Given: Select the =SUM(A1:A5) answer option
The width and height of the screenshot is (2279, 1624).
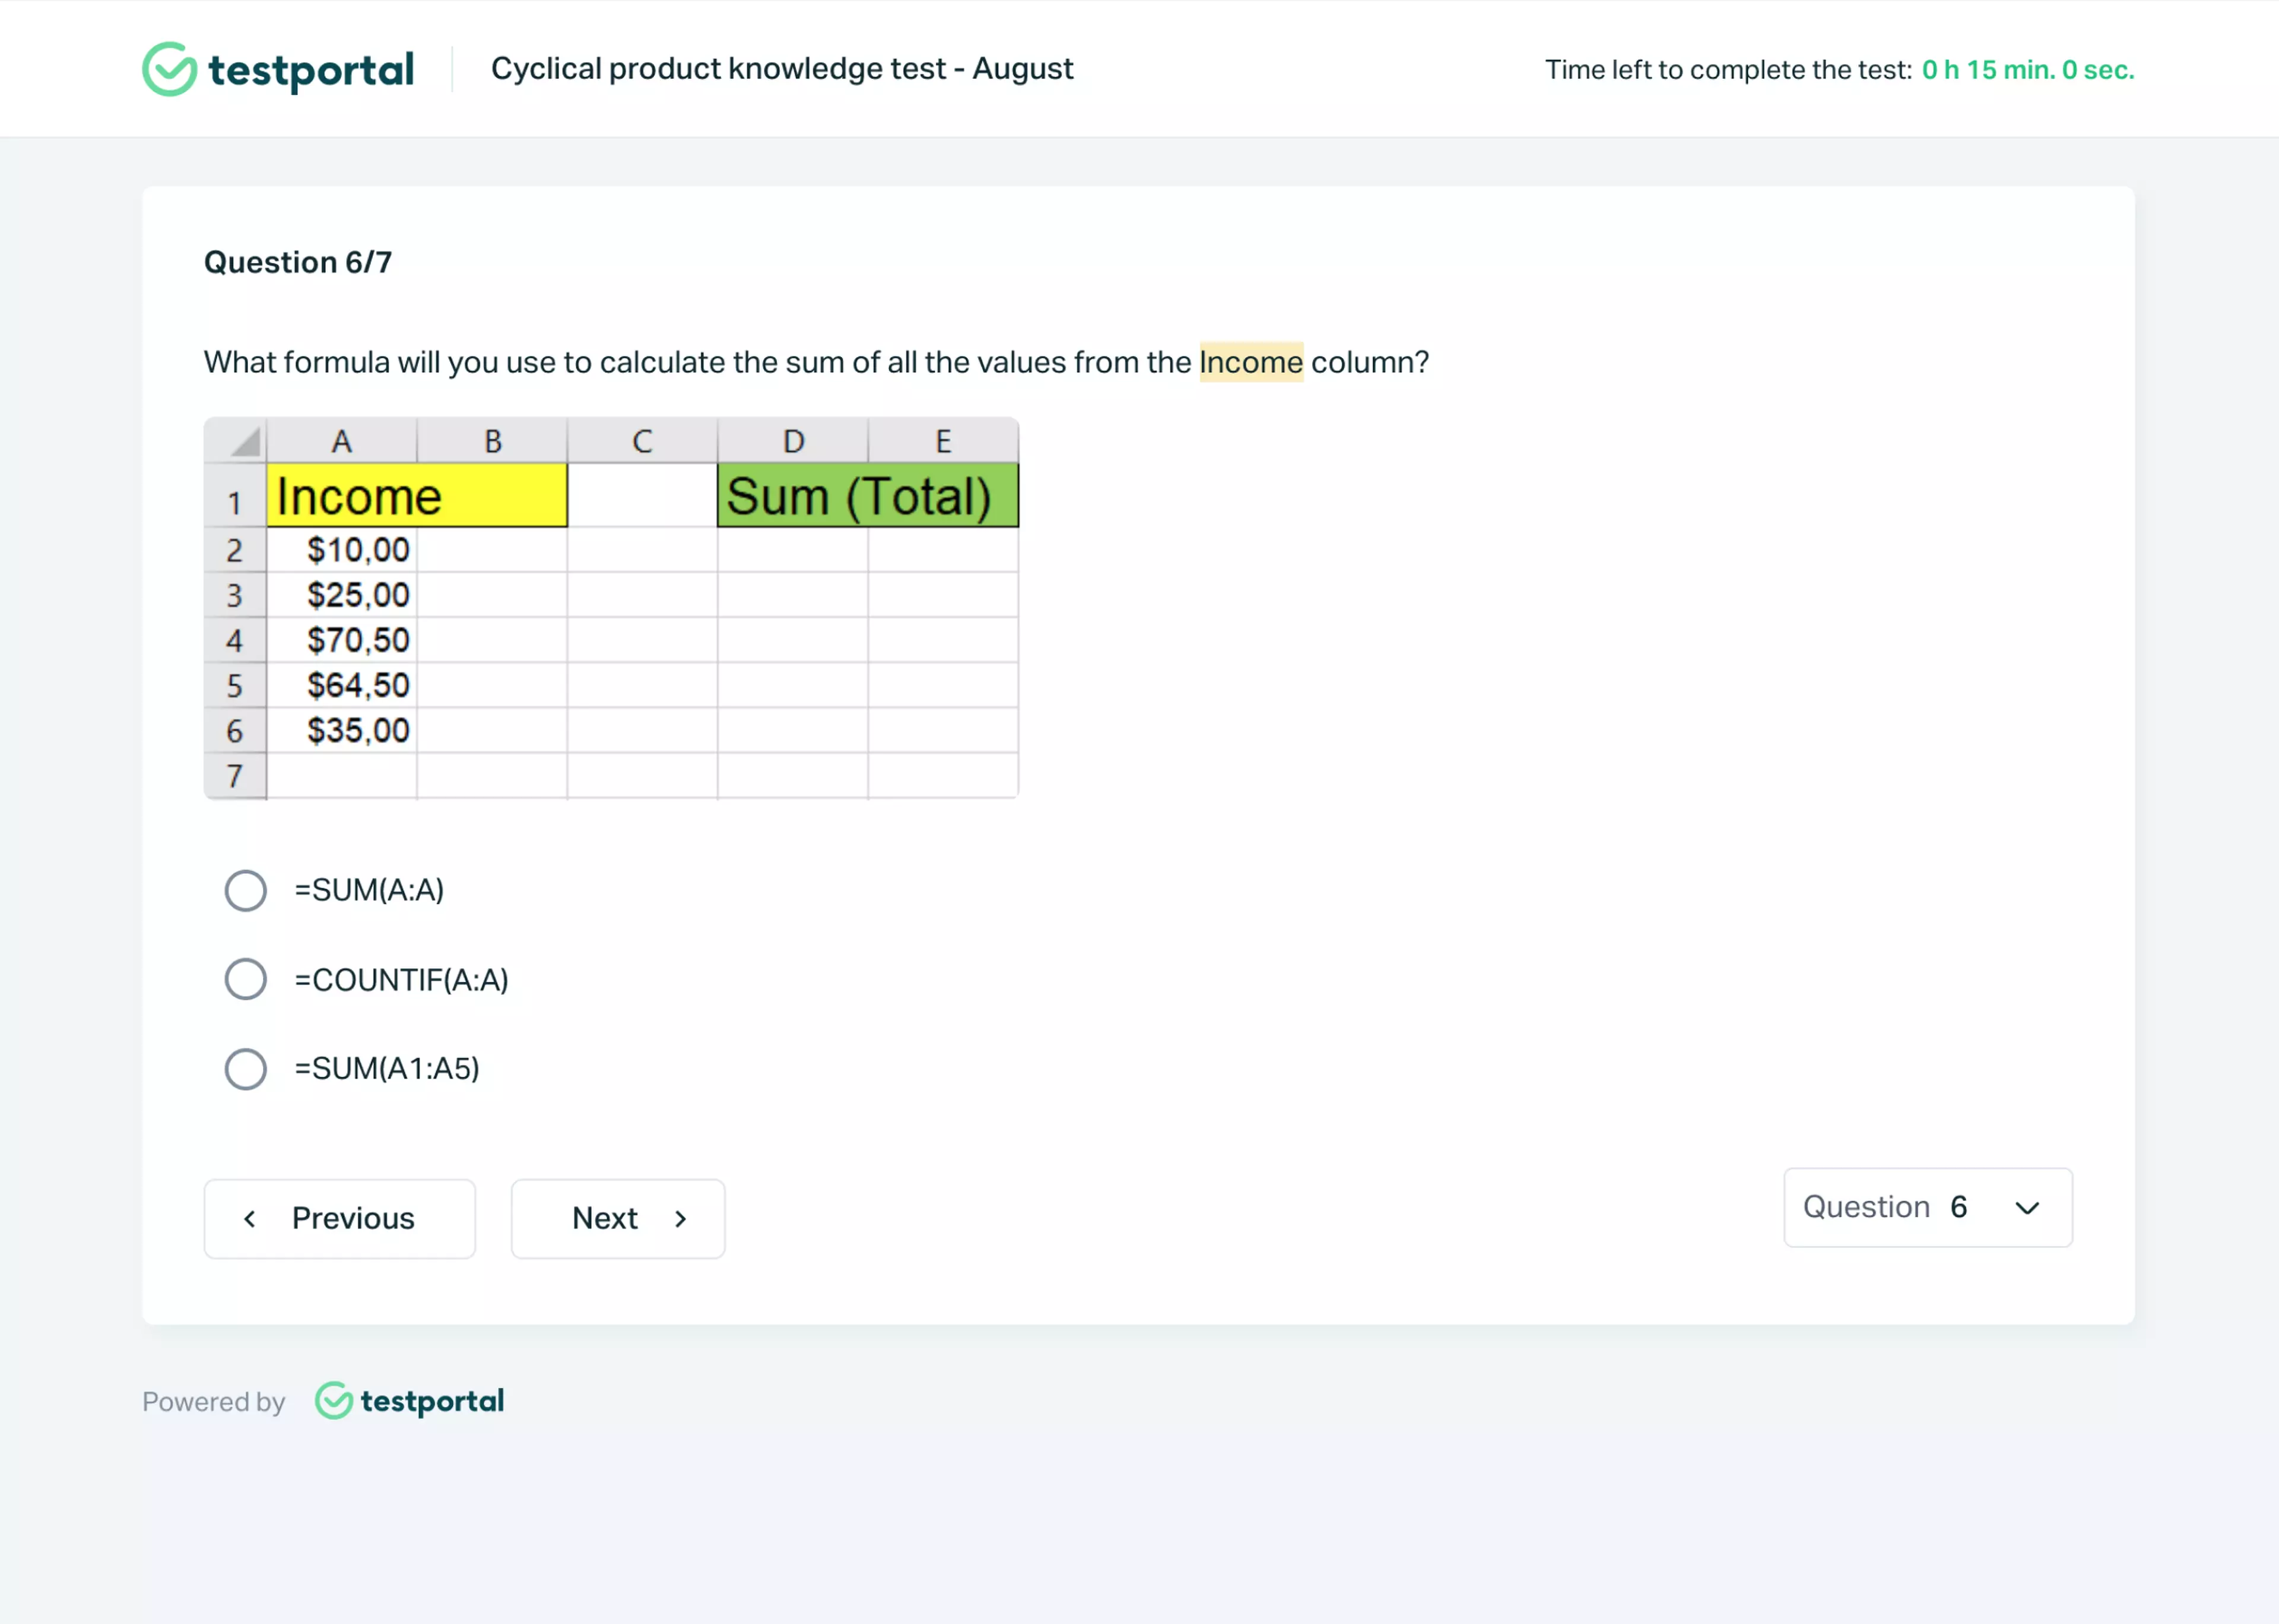Looking at the screenshot, I should click(x=245, y=1068).
